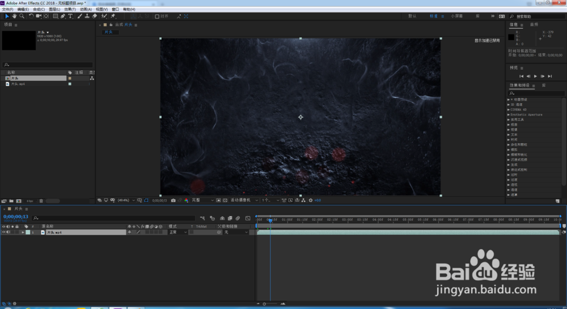The image size is (567, 309).
Task: Open the 完整 resolution dropdown
Action: pos(202,200)
